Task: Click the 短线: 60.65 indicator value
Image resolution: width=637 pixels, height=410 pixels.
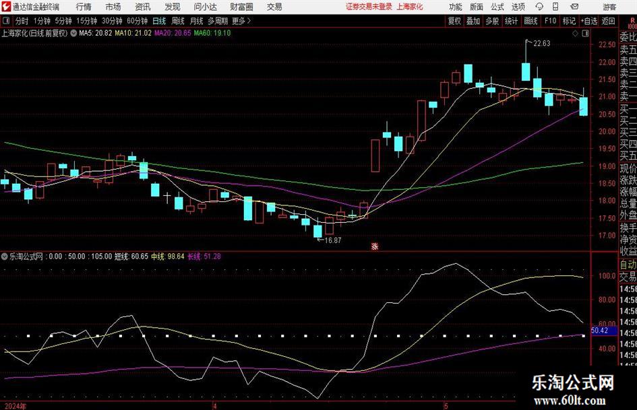Action: point(131,257)
